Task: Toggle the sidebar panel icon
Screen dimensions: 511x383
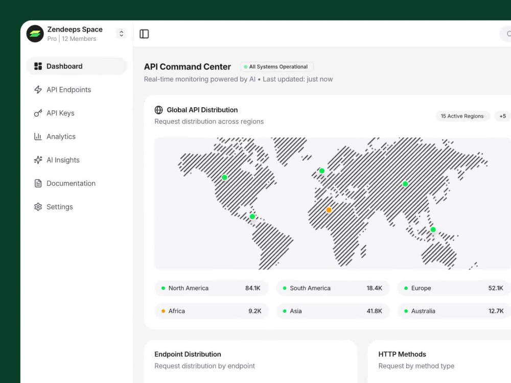Action: click(144, 34)
